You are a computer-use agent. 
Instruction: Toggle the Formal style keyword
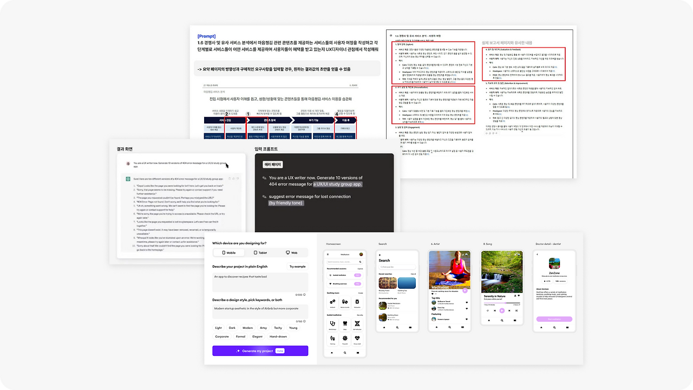click(x=240, y=336)
